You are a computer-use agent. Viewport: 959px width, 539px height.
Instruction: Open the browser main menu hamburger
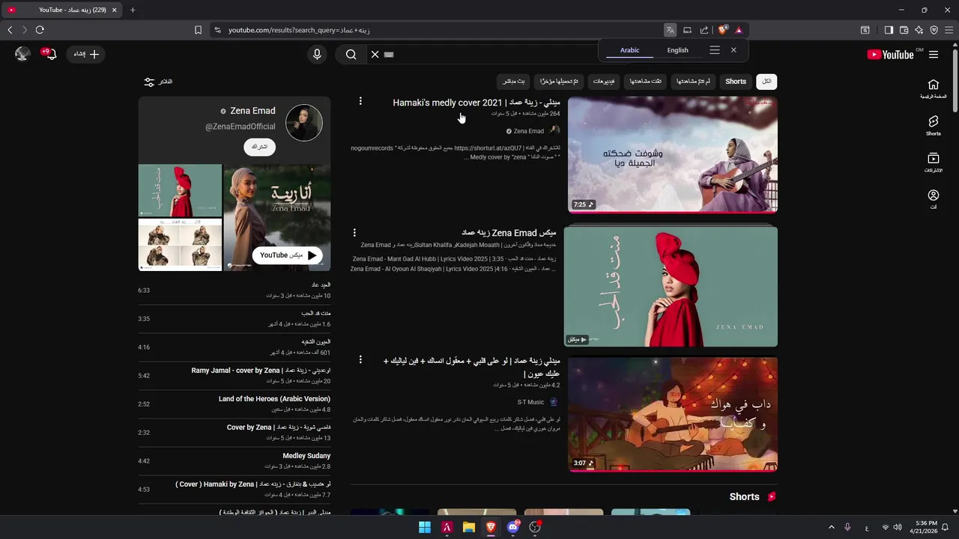pos(949,30)
